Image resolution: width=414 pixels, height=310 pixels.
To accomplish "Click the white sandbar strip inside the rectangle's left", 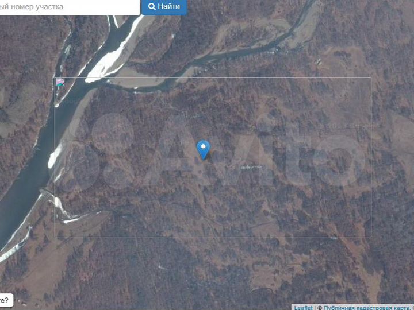I will pyautogui.click(x=55, y=156).
